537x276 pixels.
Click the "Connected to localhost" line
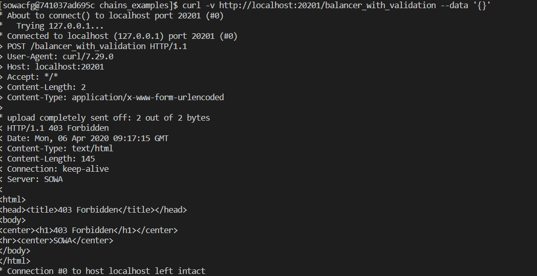click(x=122, y=36)
